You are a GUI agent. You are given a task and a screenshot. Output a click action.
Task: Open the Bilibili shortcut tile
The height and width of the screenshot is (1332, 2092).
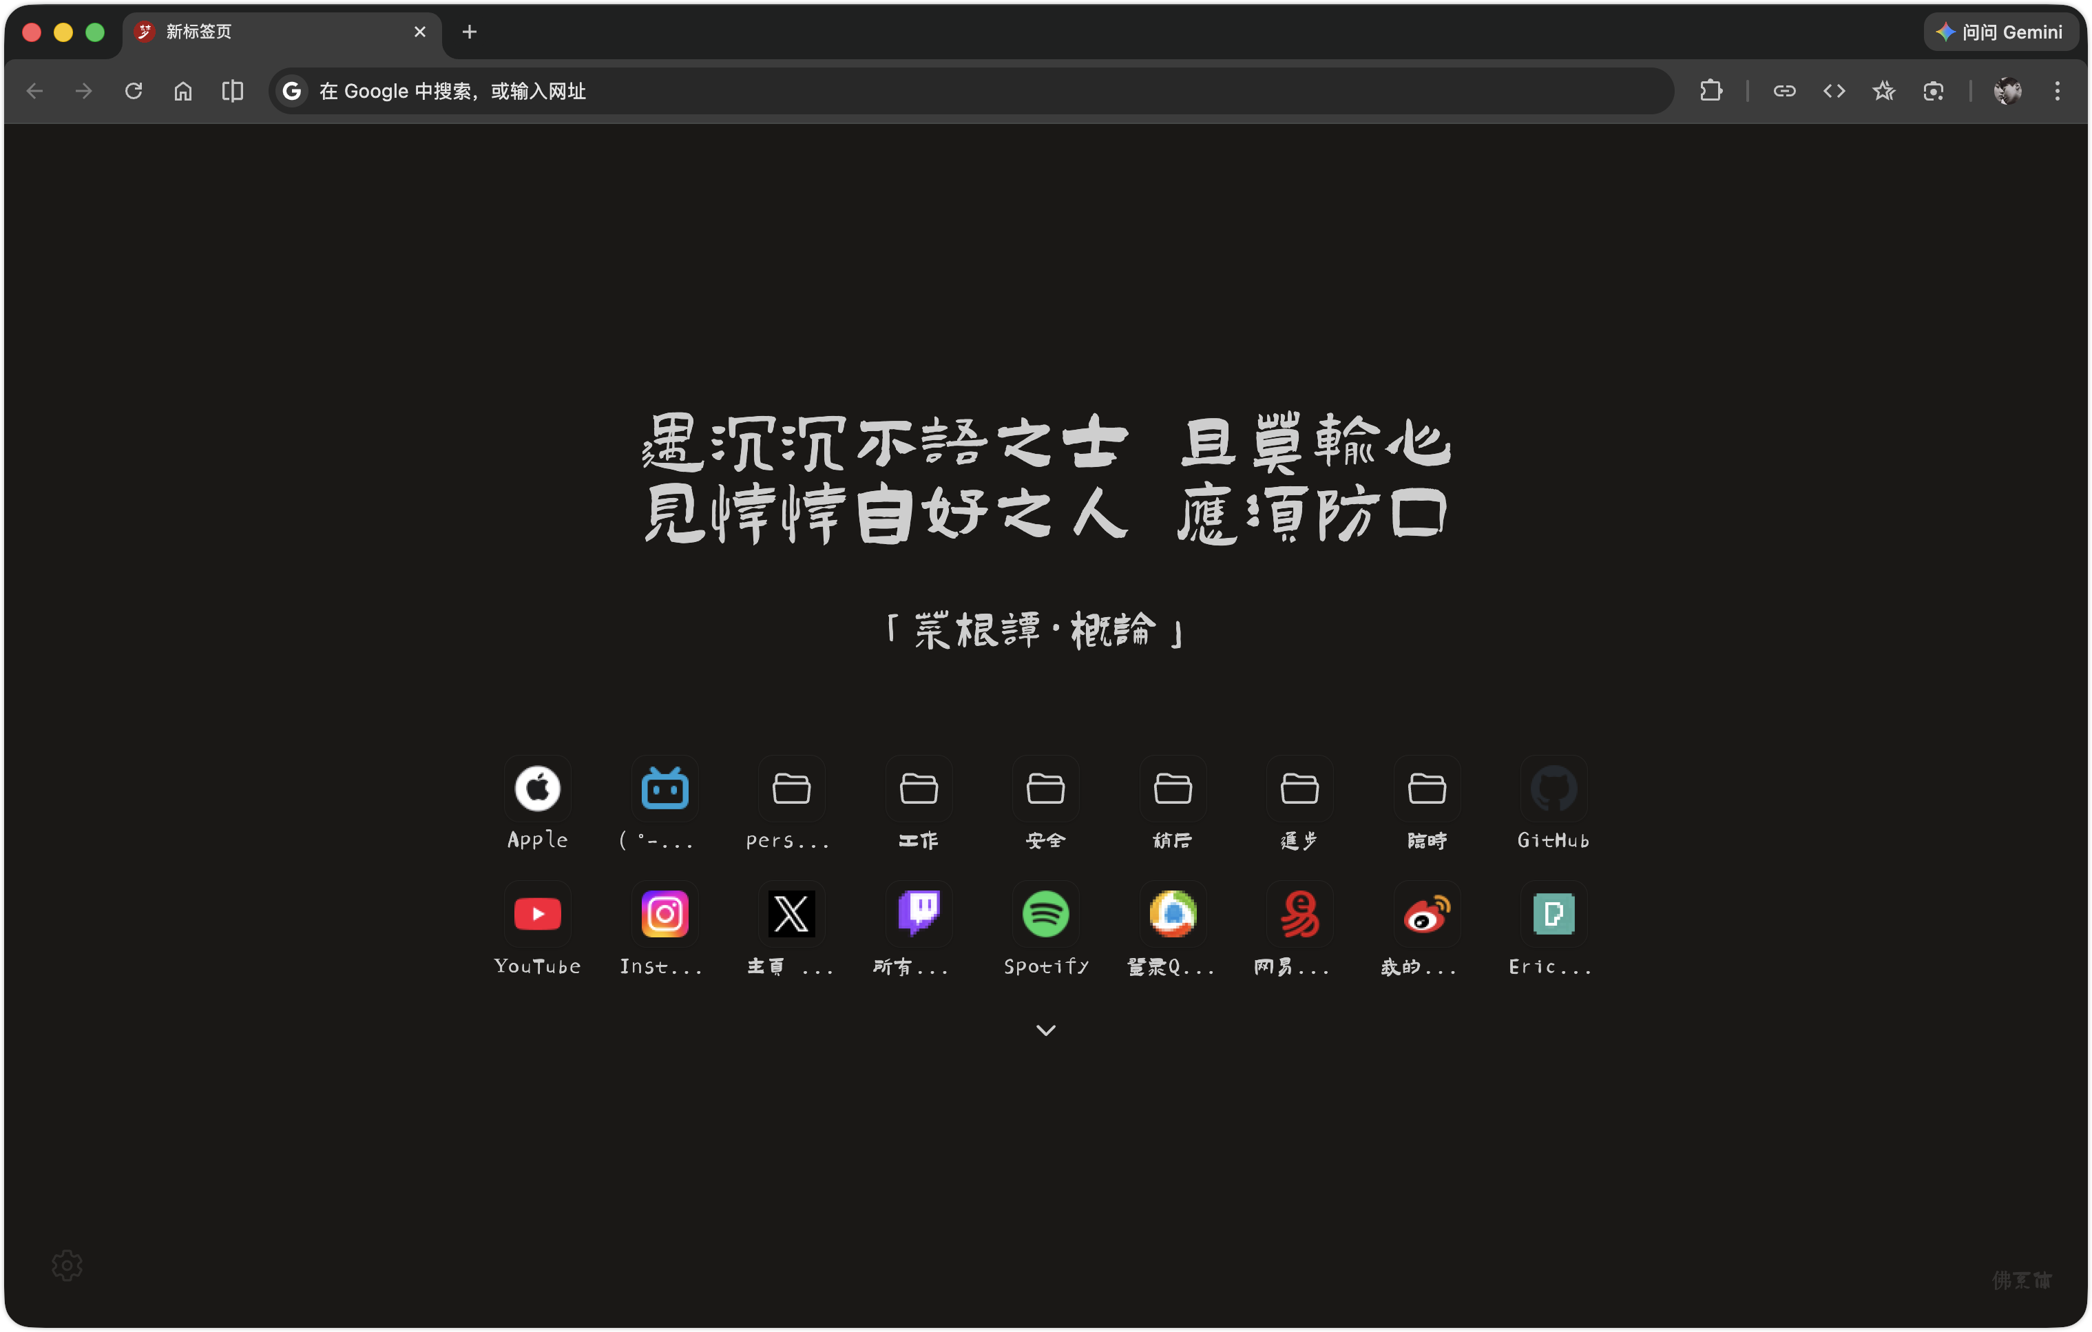tap(665, 788)
